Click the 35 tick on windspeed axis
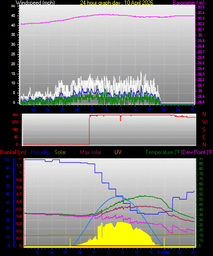 click(13, 35)
